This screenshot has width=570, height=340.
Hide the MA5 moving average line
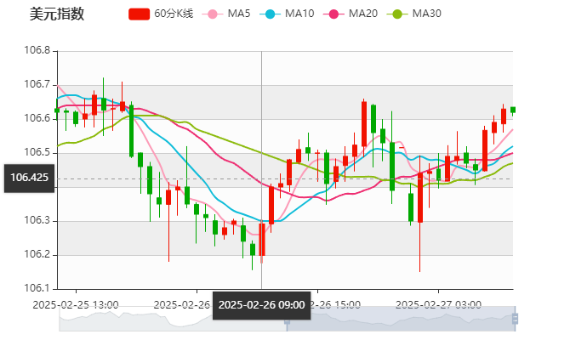239,14
